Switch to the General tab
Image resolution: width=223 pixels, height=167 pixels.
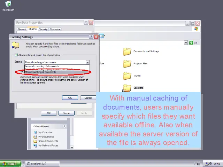pyautogui.click(x=22, y=29)
